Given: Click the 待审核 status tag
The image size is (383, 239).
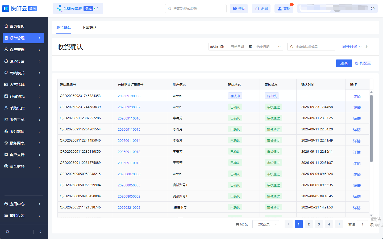Looking at the screenshot, I should (272, 96).
